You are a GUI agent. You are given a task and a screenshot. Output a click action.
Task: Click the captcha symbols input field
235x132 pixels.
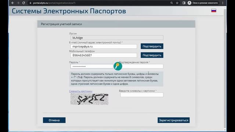[x=142, y=95]
